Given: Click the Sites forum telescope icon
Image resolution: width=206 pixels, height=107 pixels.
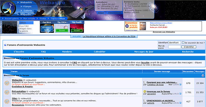Looking at the screenshot, I should tap(7, 101).
